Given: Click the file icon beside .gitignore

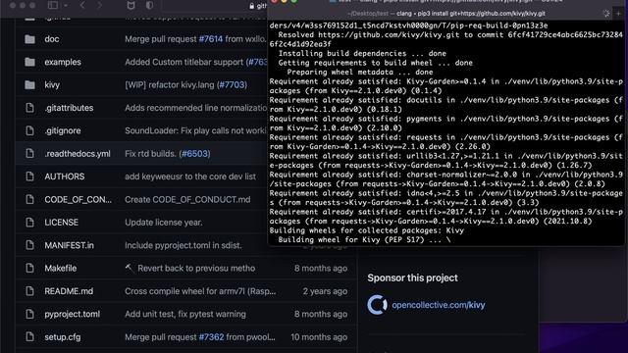Looking at the screenshot, I should (30, 130).
